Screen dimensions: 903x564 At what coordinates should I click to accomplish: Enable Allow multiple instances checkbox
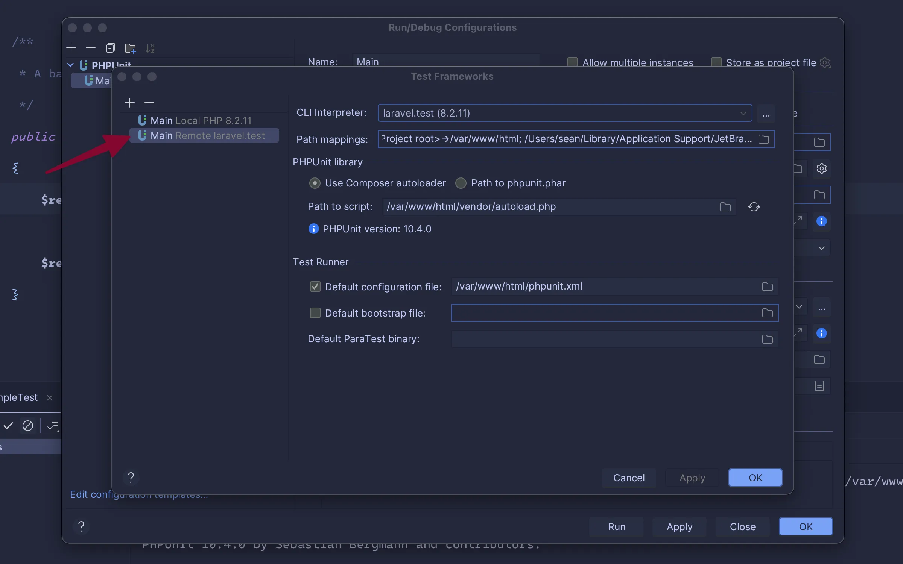coord(572,62)
